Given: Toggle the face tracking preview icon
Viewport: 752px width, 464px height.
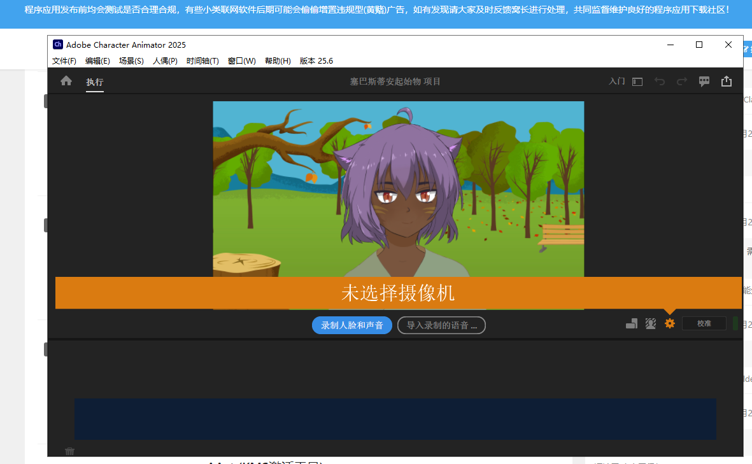Looking at the screenshot, I should (x=651, y=323).
